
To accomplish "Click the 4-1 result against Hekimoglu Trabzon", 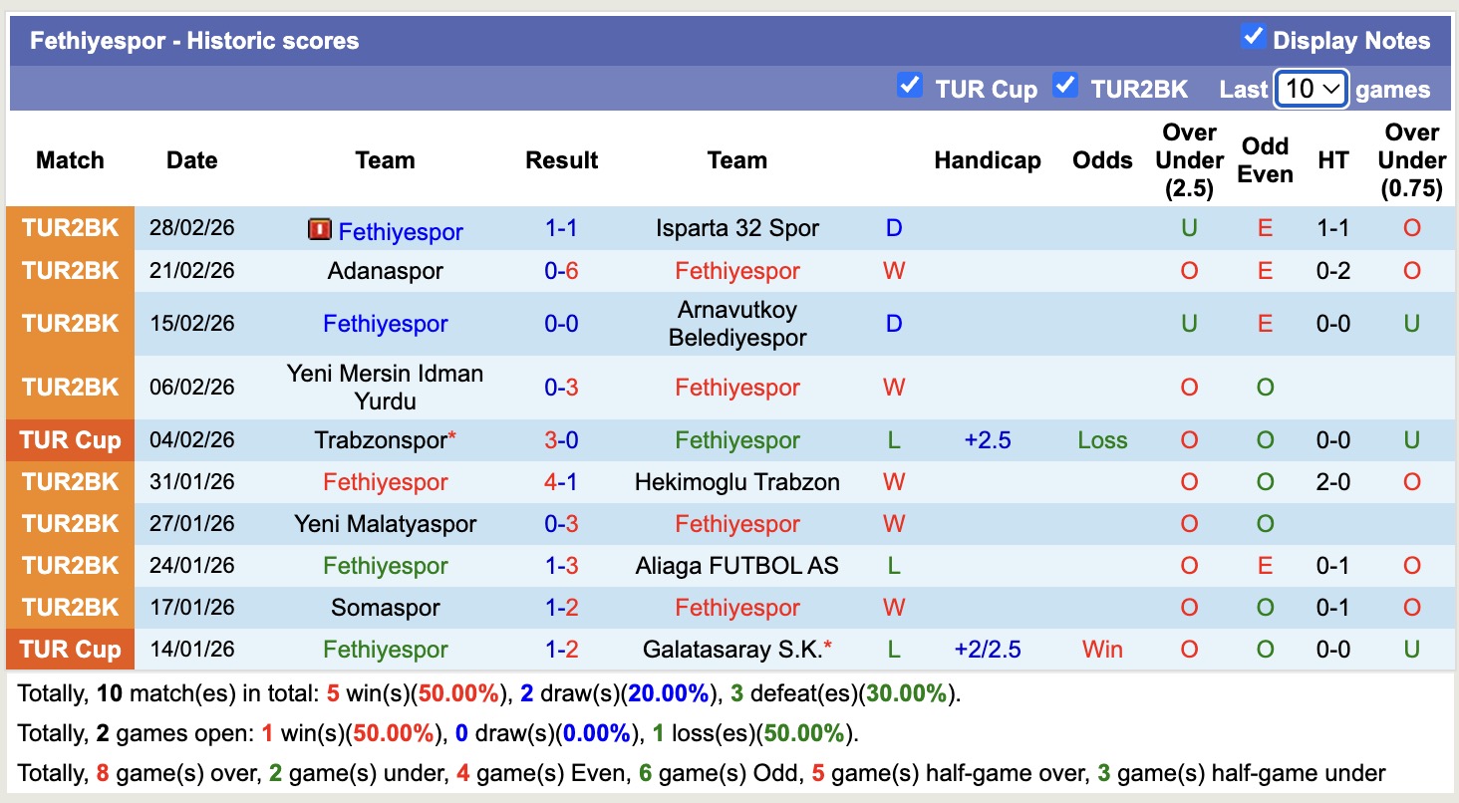I will click(x=561, y=481).
